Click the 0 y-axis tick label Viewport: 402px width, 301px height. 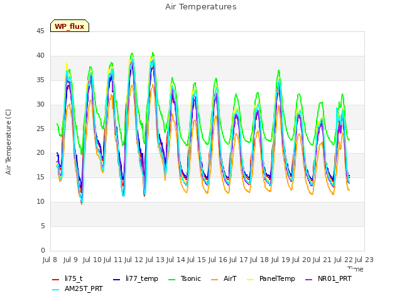(x=43, y=250)
